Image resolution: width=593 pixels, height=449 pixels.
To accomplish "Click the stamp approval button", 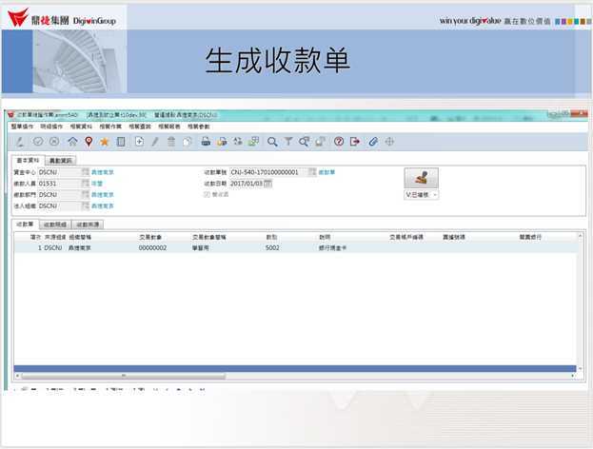I will click(422, 178).
